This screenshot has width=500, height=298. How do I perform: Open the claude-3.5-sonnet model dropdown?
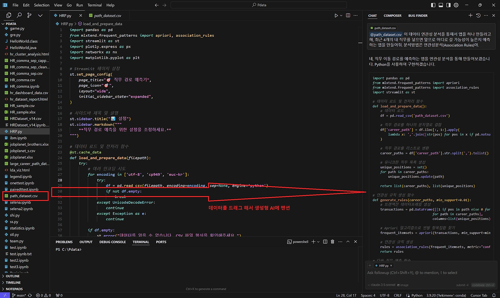(x=381, y=285)
